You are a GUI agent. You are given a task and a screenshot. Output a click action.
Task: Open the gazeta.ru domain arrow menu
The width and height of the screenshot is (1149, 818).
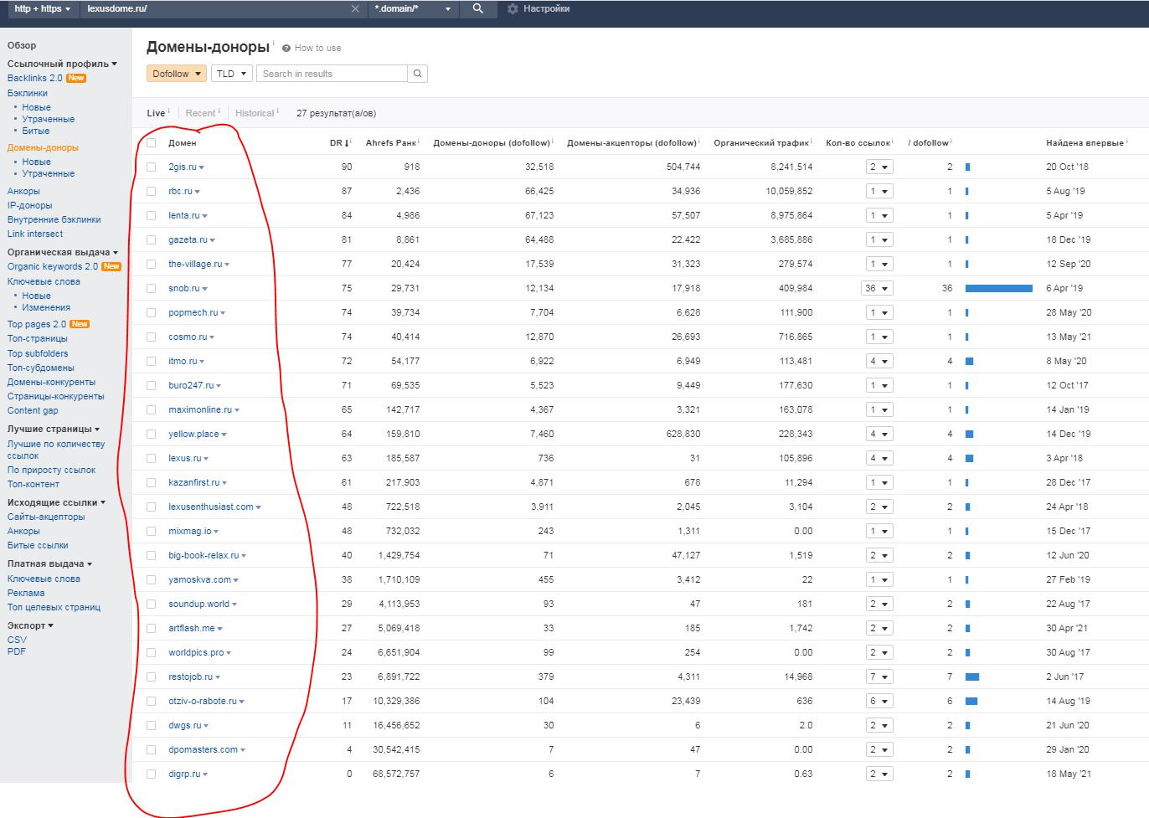click(x=213, y=240)
